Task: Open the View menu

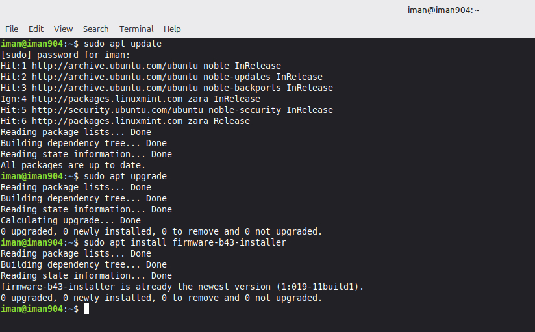Action: [63, 29]
